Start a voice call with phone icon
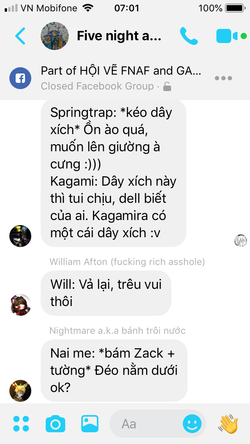Viewport: 250px width, 444px height. (x=189, y=36)
